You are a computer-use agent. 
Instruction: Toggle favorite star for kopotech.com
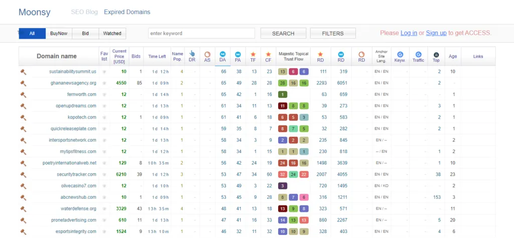click(104, 117)
